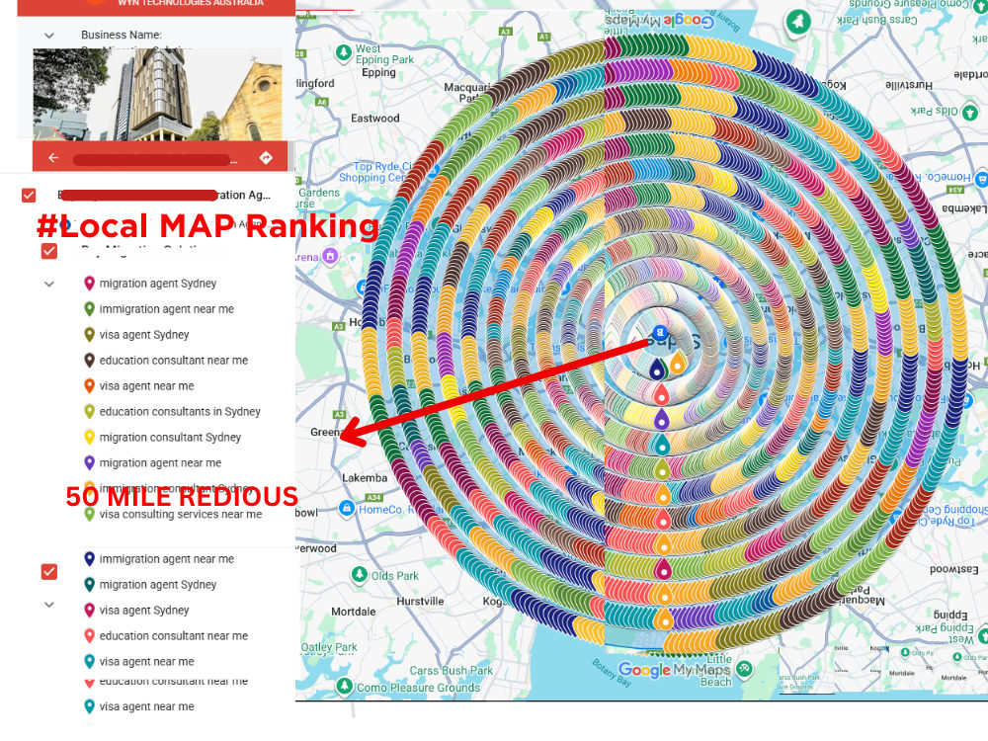
Task: Toggle the layer checkbox beside navy immigration agent near me
Action: coord(49,571)
